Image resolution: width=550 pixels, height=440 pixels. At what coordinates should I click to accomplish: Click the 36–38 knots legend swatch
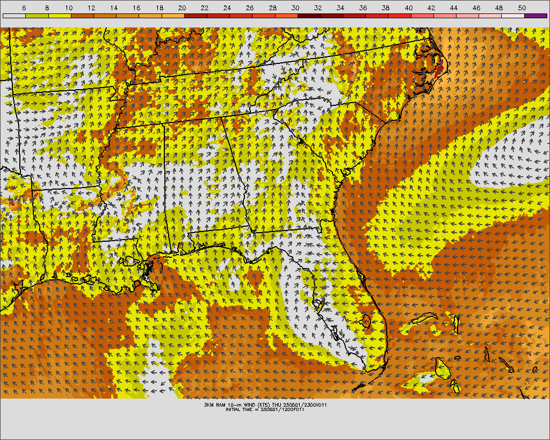[x=377, y=16]
